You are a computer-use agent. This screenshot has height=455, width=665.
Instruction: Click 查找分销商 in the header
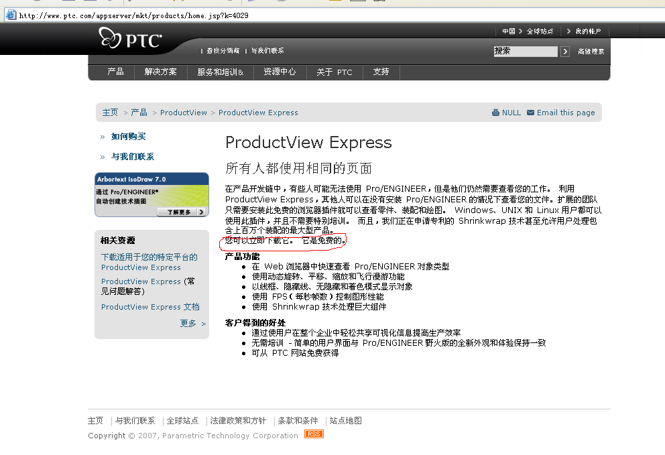[x=223, y=51]
